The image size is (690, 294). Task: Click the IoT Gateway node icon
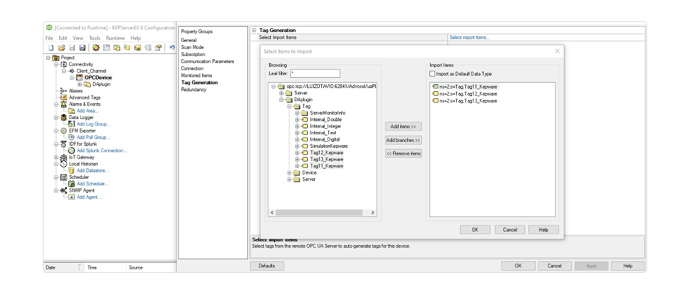(64, 157)
